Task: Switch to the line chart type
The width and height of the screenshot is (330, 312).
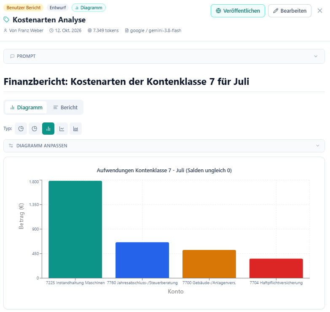Action: 62,129
